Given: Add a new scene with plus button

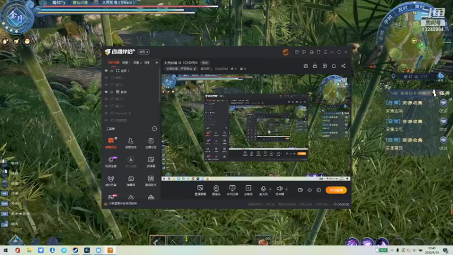Looking at the screenshot, I should (157, 62).
